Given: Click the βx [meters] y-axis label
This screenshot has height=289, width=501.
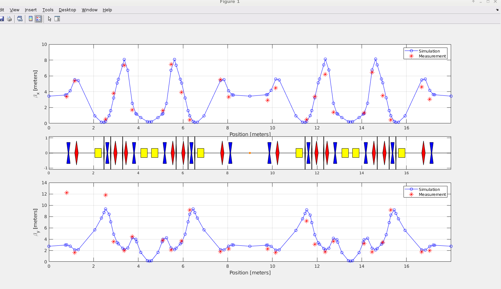Looking at the screenshot, I should tap(36, 84).
